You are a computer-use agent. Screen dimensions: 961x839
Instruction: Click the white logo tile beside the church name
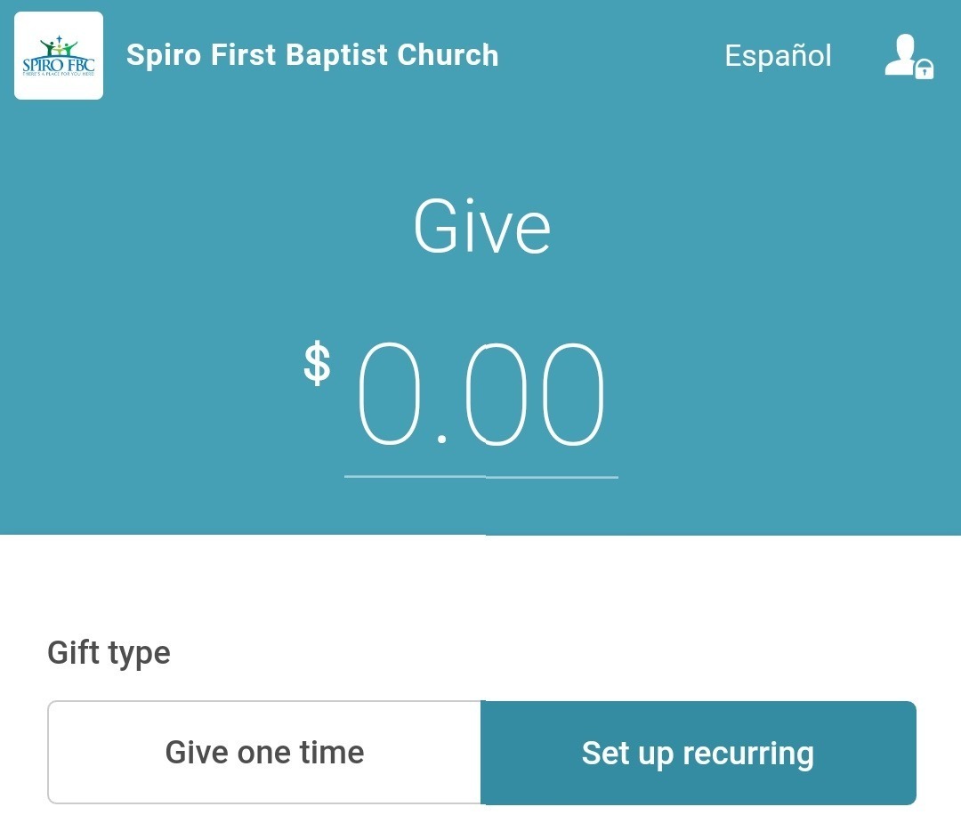pyautogui.click(x=59, y=56)
